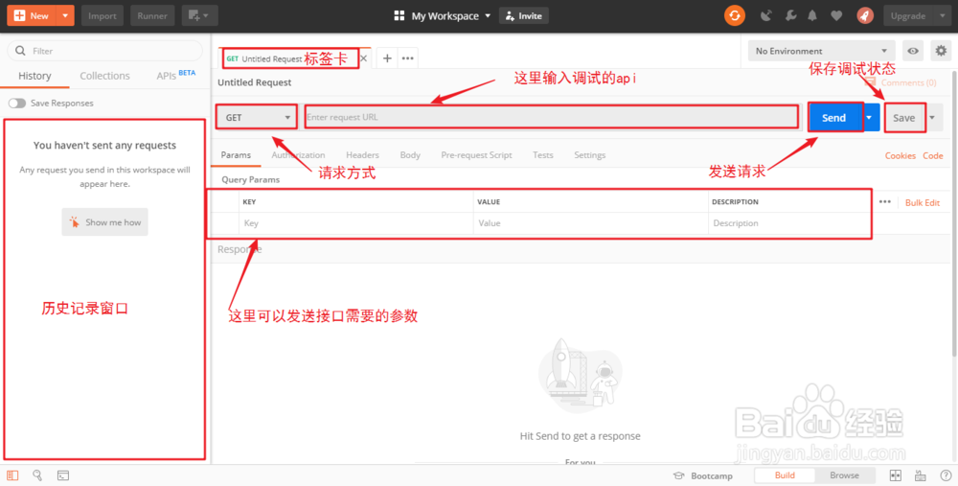Switch to Browse mode
This screenshot has height=486, width=958.
844,475
